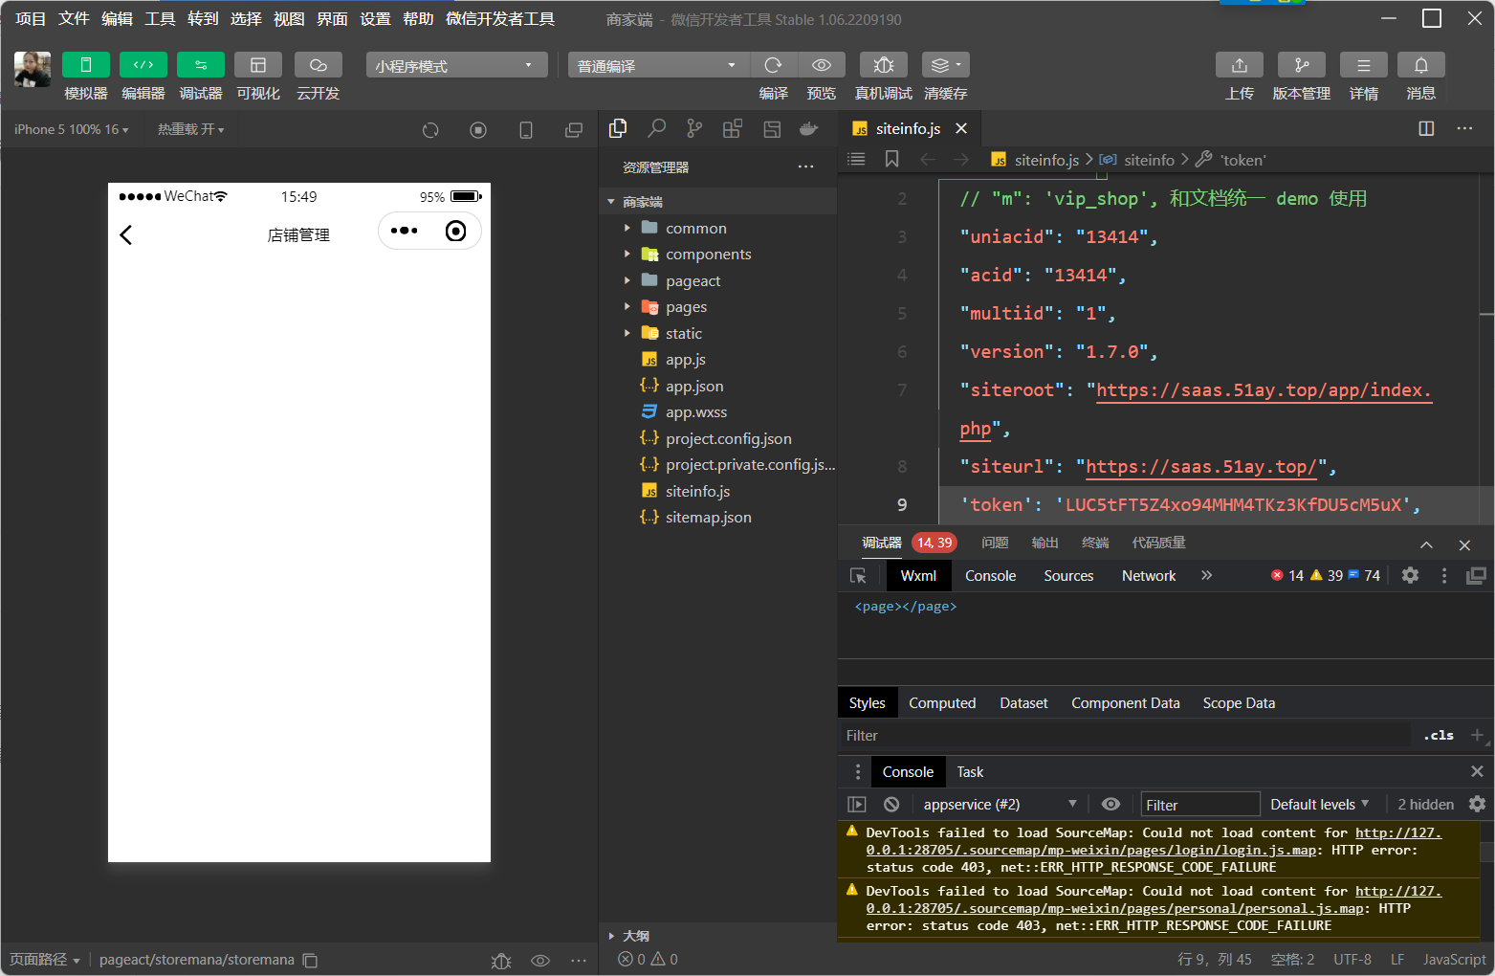Click simulator refresh icon
The image size is (1495, 976).
coord(430,130)
